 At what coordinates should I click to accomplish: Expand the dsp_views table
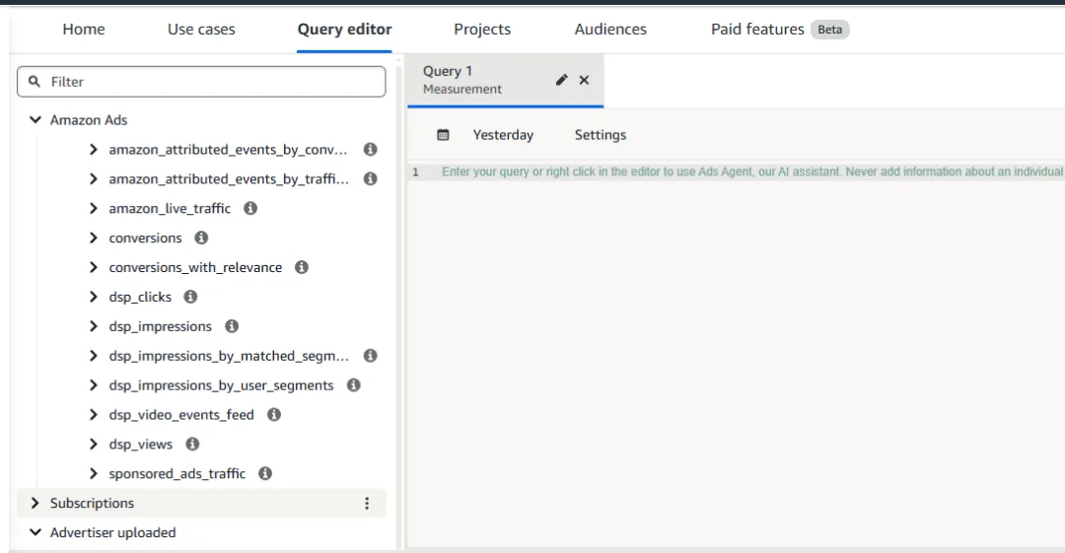coord(94,444)
